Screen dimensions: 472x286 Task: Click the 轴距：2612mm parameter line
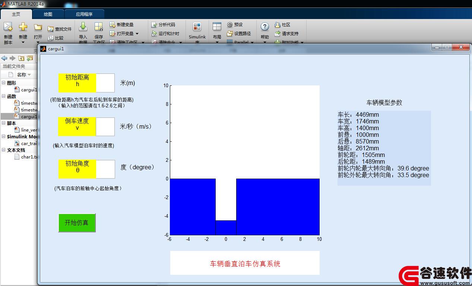[x=358, y=148]
